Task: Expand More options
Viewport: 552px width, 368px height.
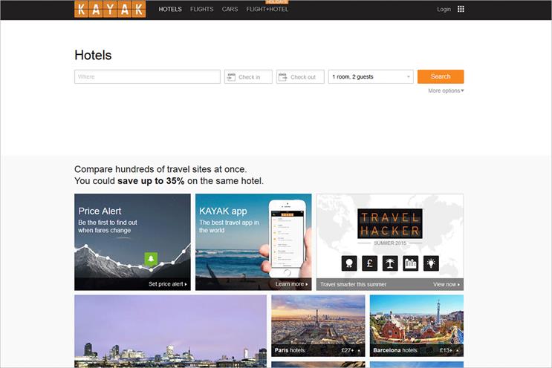Action: click(446, 91)
